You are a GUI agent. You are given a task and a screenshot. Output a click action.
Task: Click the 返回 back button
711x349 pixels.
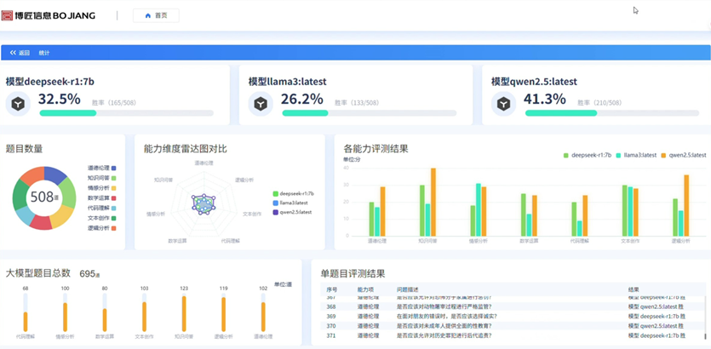click(x=20, y=53)
